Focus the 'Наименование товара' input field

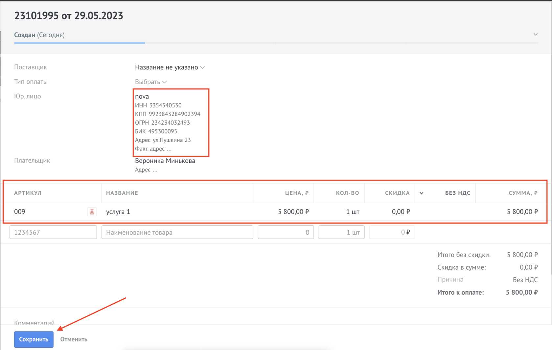[x=177, y=232]
